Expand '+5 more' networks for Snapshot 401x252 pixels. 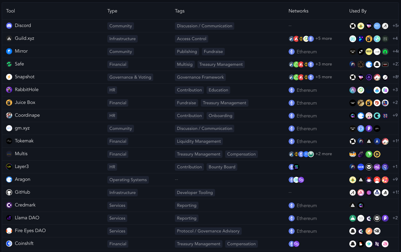point(323,77)
